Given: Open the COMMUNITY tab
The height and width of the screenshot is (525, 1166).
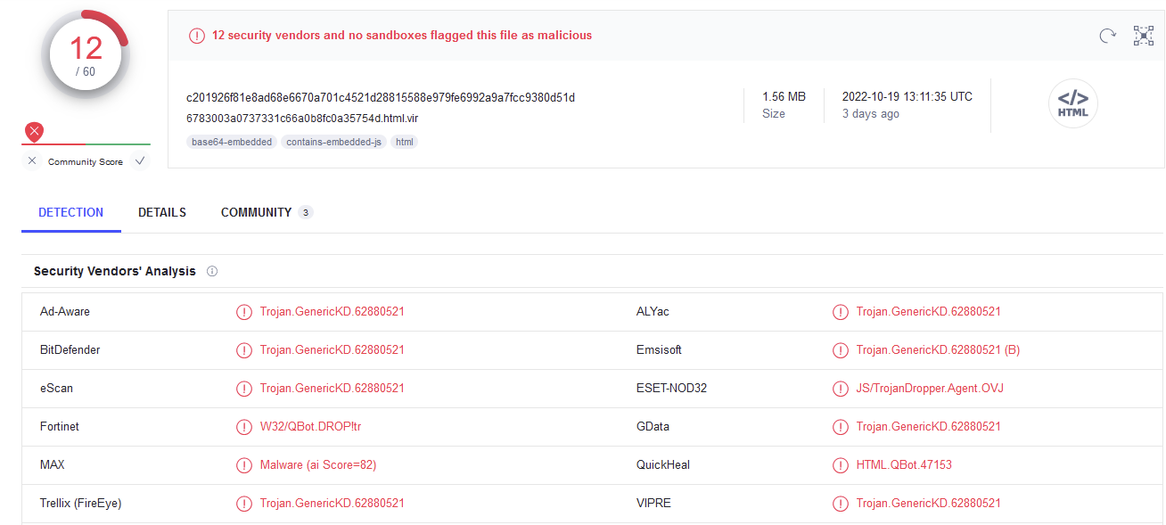Looking at the screenshot, I should pos(257,212).
